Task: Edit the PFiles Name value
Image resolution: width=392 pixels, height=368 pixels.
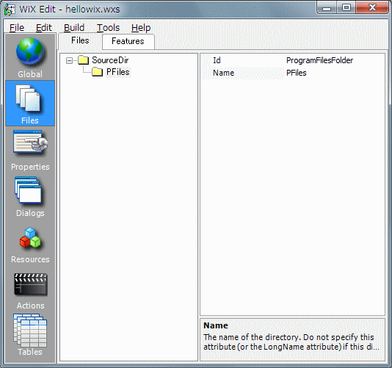Action: [x=297, y=73]
